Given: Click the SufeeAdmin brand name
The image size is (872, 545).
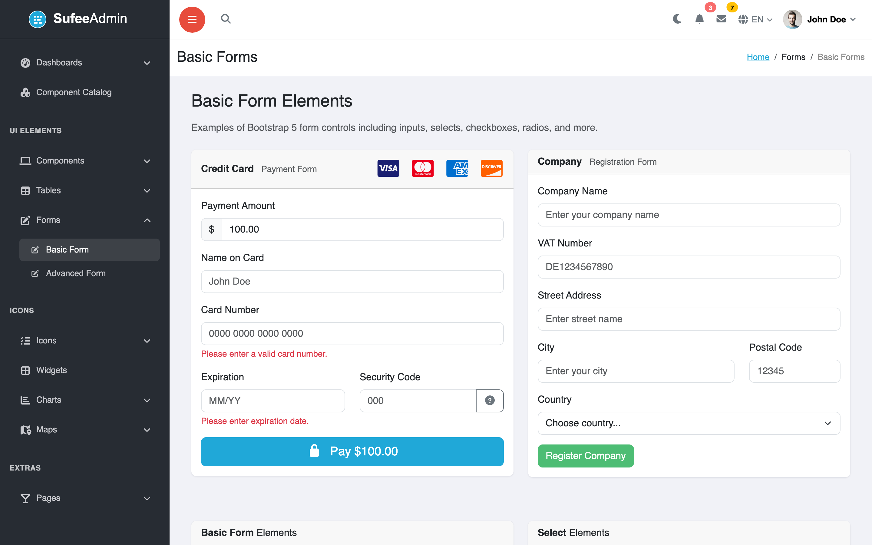Looking at the screenshot, I should (x=90, y=18).
